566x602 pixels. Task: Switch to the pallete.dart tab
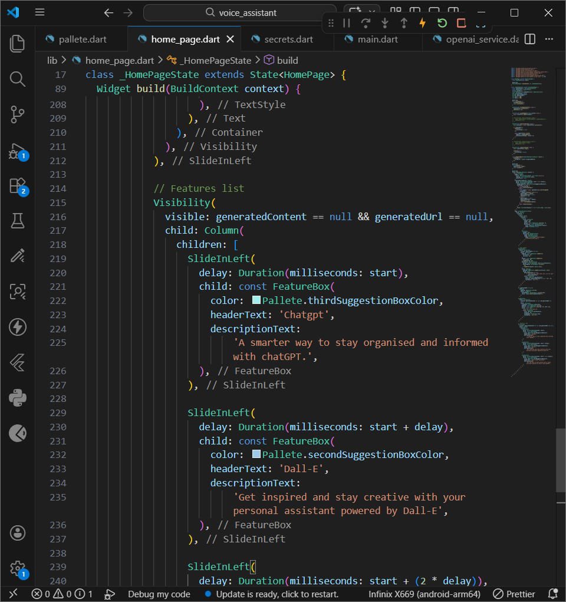click(x=82, y=39)
